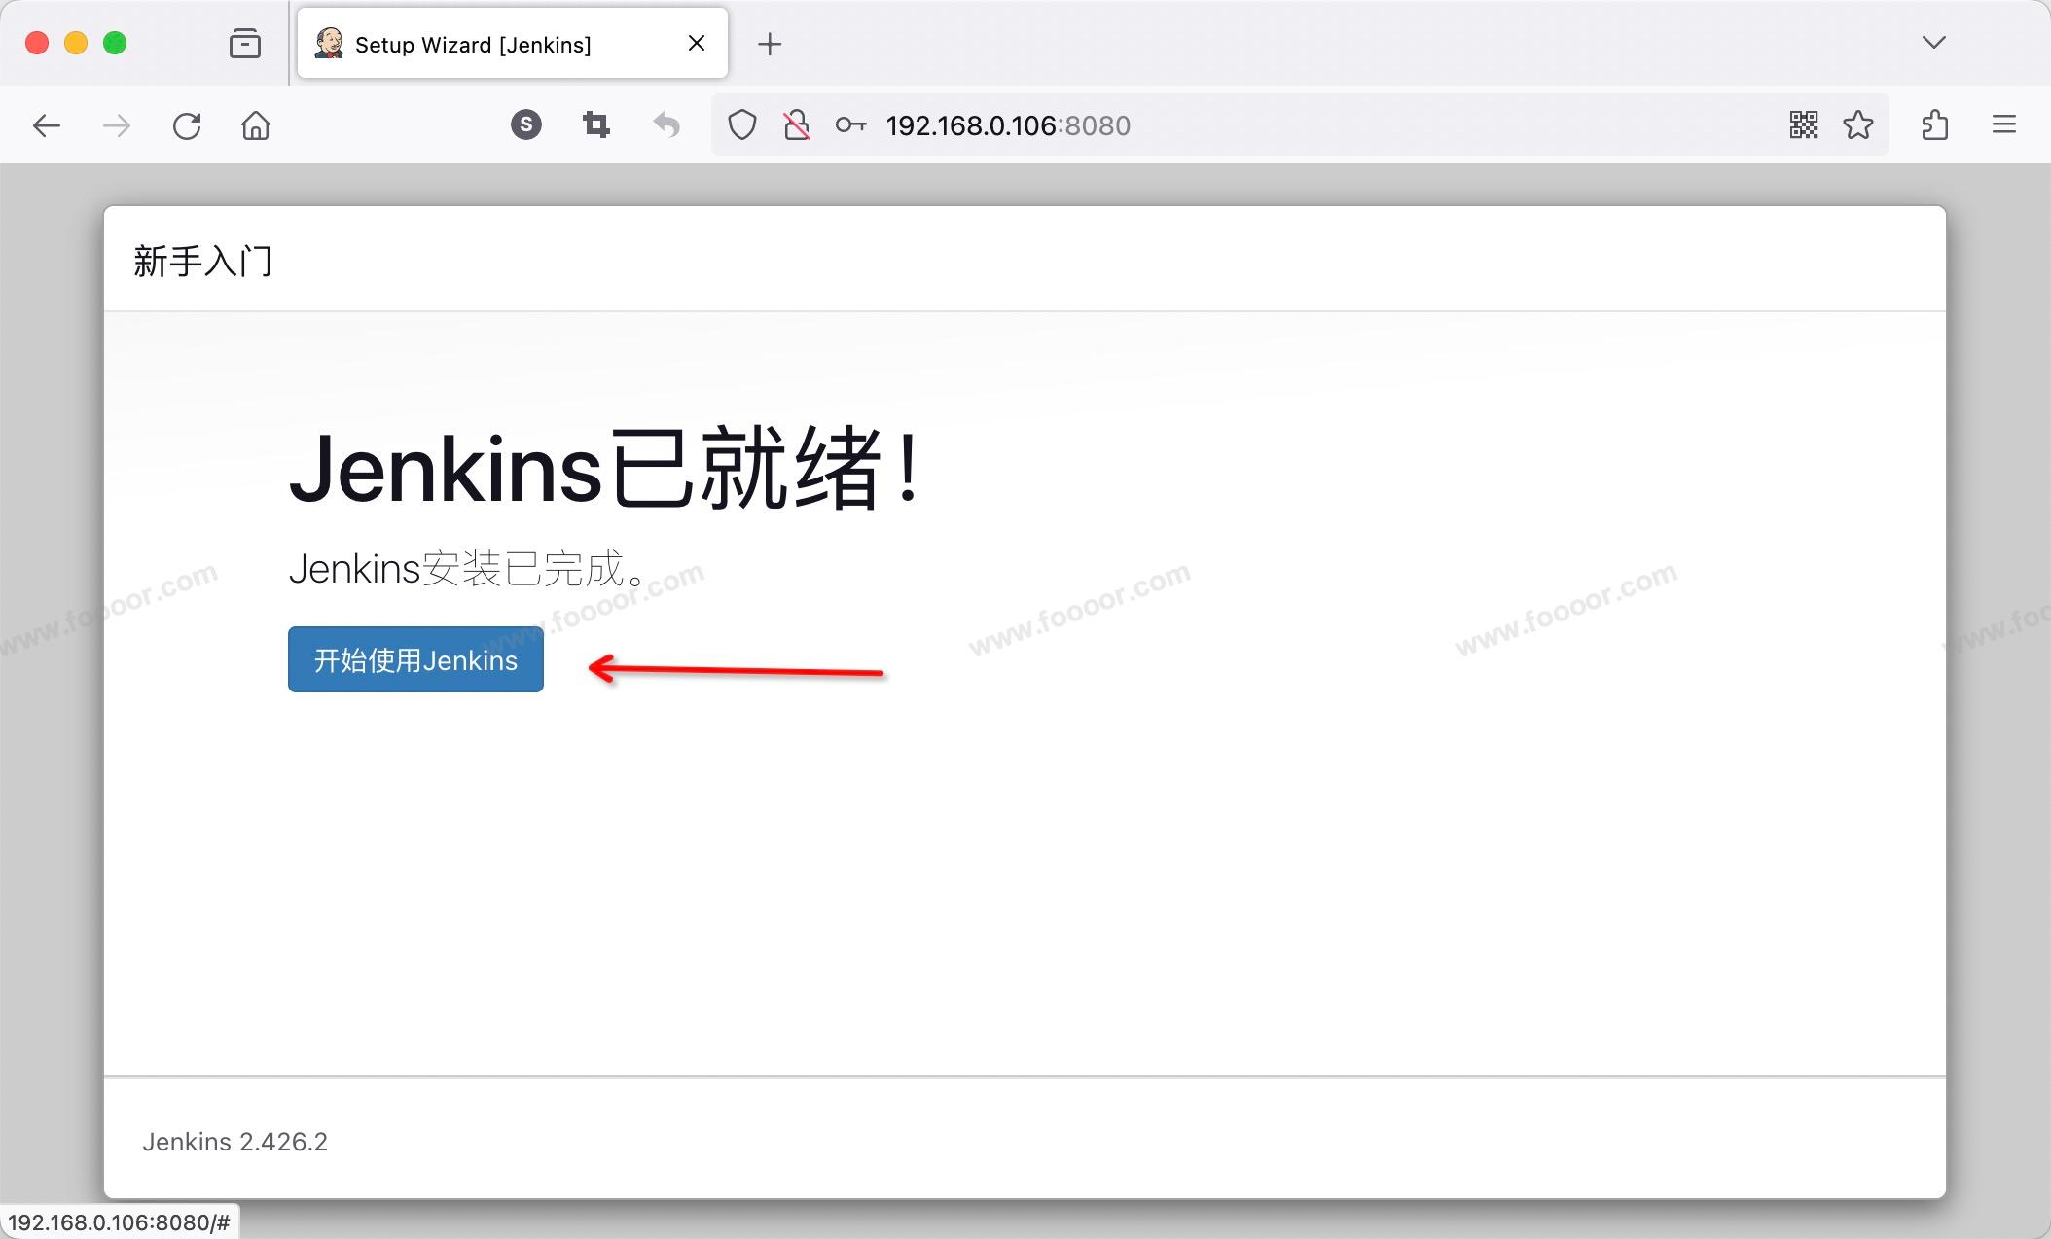
Task: Open the extensions puzzle menu
Action: tap(1935, 124)
